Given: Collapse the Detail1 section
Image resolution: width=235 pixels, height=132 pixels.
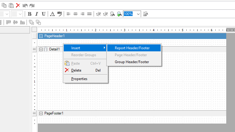Looking at the screenshot, I should tap(41, 49).
